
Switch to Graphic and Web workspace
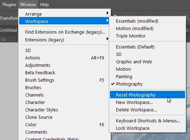coord(147,62)
